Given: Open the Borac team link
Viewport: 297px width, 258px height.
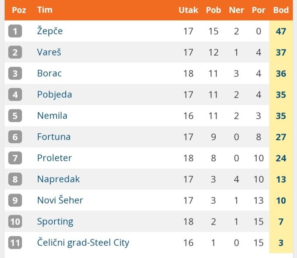Looking at the screenshot, I should pos(49,74).
